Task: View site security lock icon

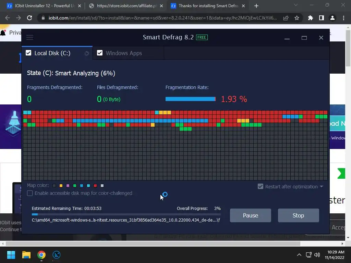Action: [43, 18]
